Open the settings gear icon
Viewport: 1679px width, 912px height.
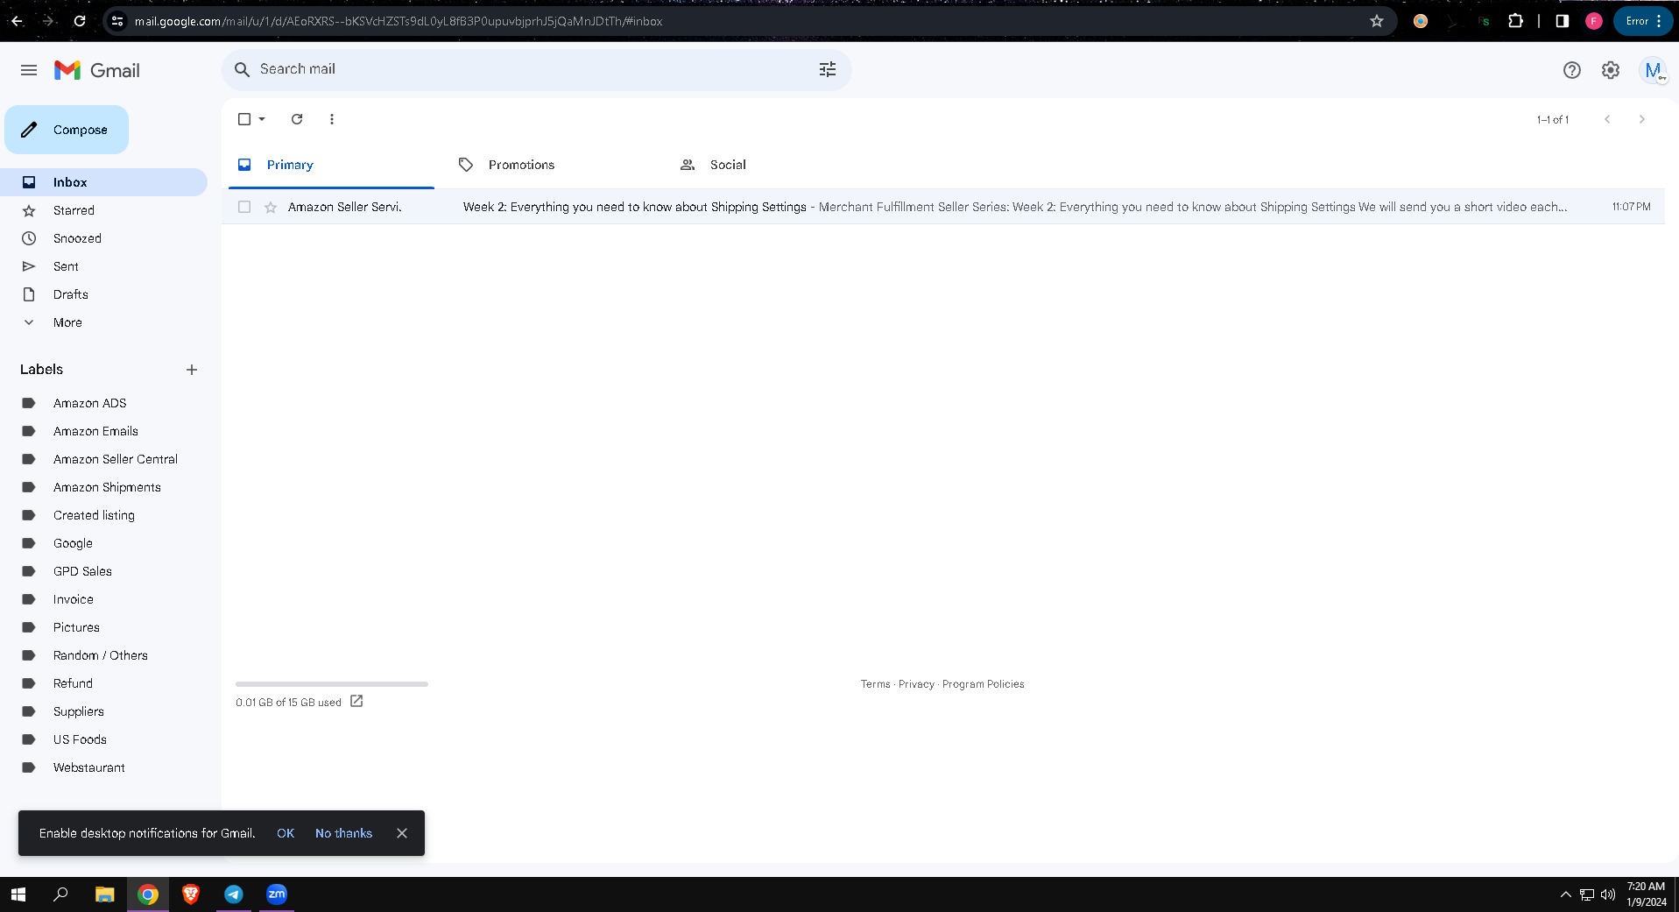(1611, 70)
